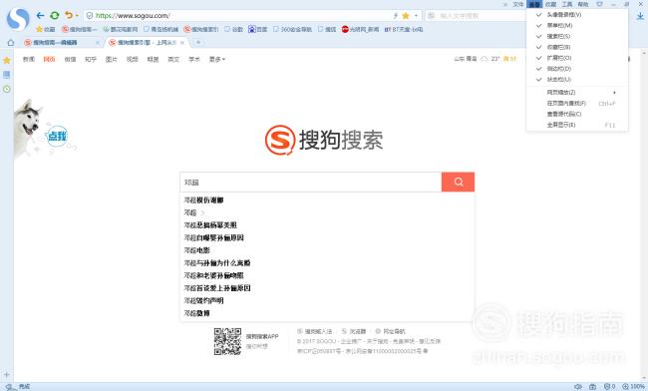Screen dimensions: 648x391
Task: Click the husky mascot 点我 bubble
Action: tap(57, 136)
